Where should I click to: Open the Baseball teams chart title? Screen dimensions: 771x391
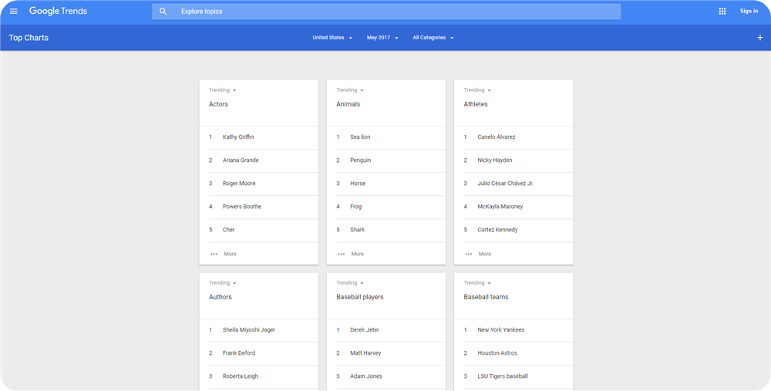coord(486,297)
